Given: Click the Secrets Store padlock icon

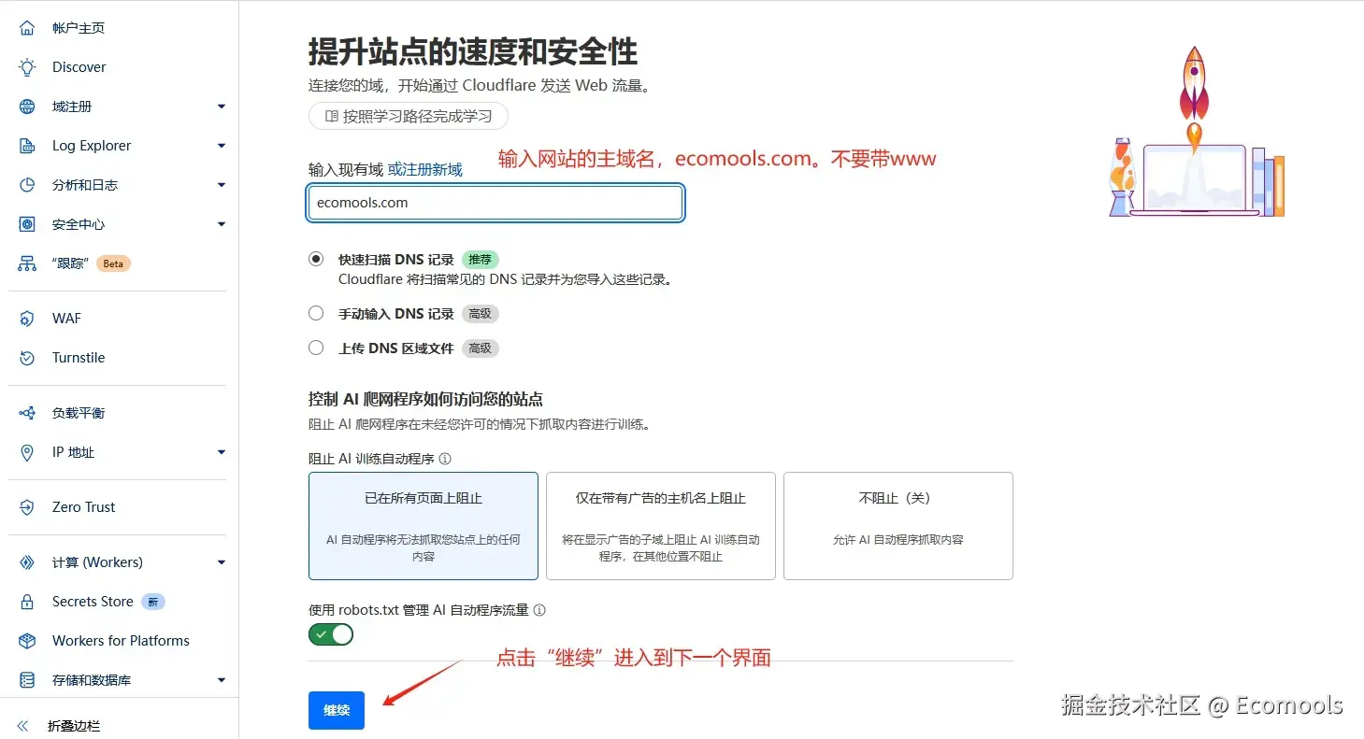Looking at the screenshot, I should pyautogui.click(x=27, y=602).
